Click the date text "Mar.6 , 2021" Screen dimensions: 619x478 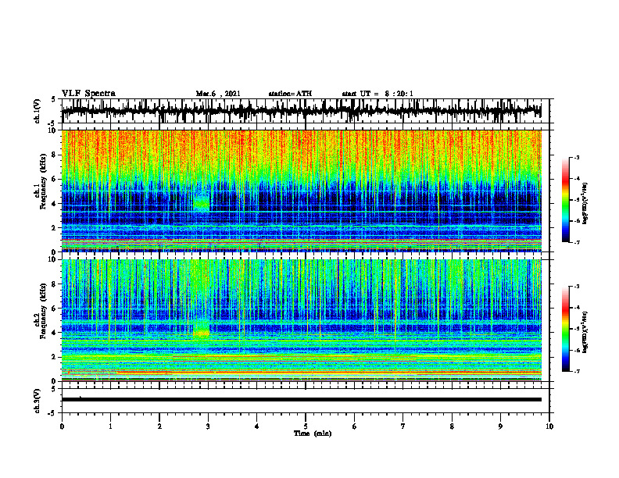pyautogui.click(x=218, y=94)
